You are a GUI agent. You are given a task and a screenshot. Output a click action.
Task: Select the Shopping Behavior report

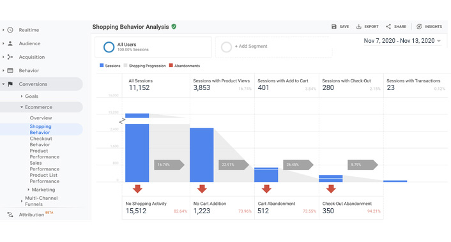point(40,130)
